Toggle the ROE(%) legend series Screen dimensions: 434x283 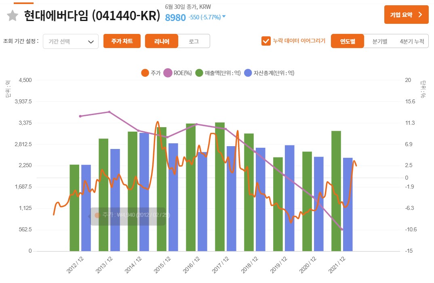(x=178, y=73)
